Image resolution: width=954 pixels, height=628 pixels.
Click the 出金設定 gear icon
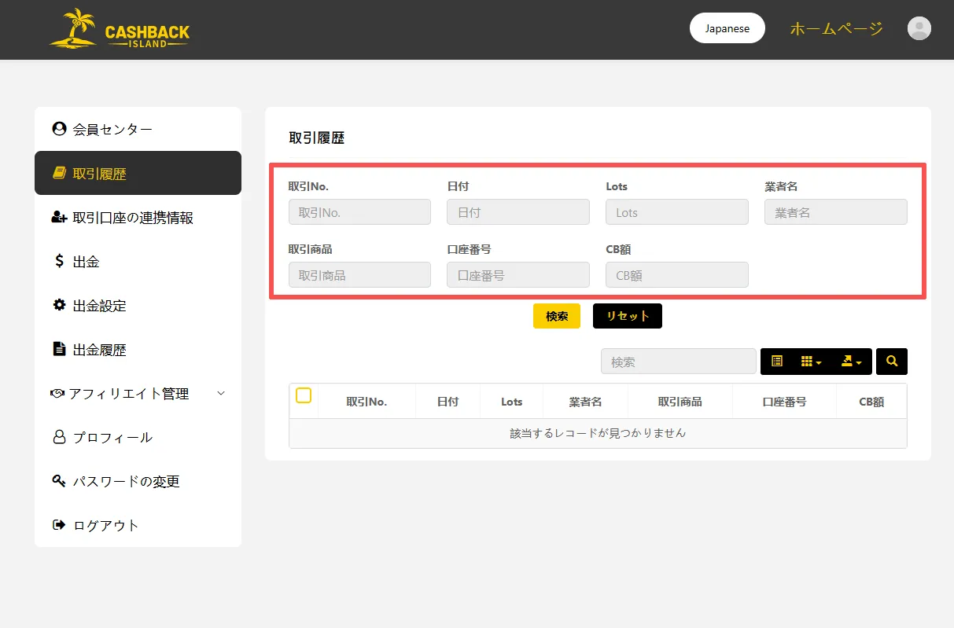[59, 305]
